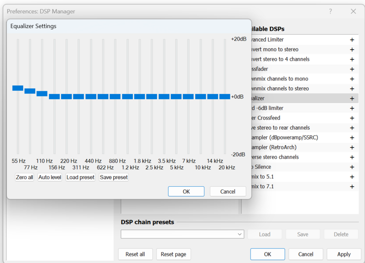Click the Auto level button
This screenshot has height=263, width=365.
coord(49,177)
